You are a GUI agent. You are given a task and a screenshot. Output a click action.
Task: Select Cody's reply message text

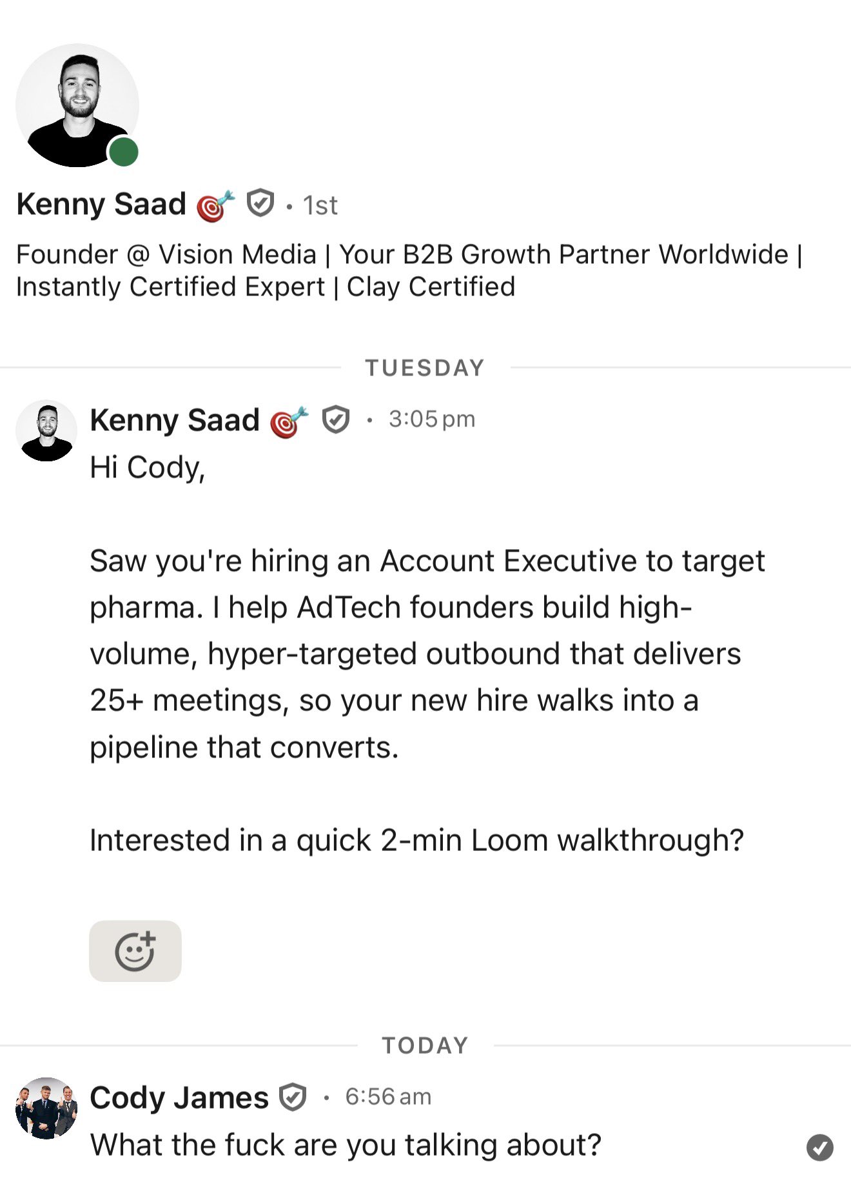point(346,1145)
